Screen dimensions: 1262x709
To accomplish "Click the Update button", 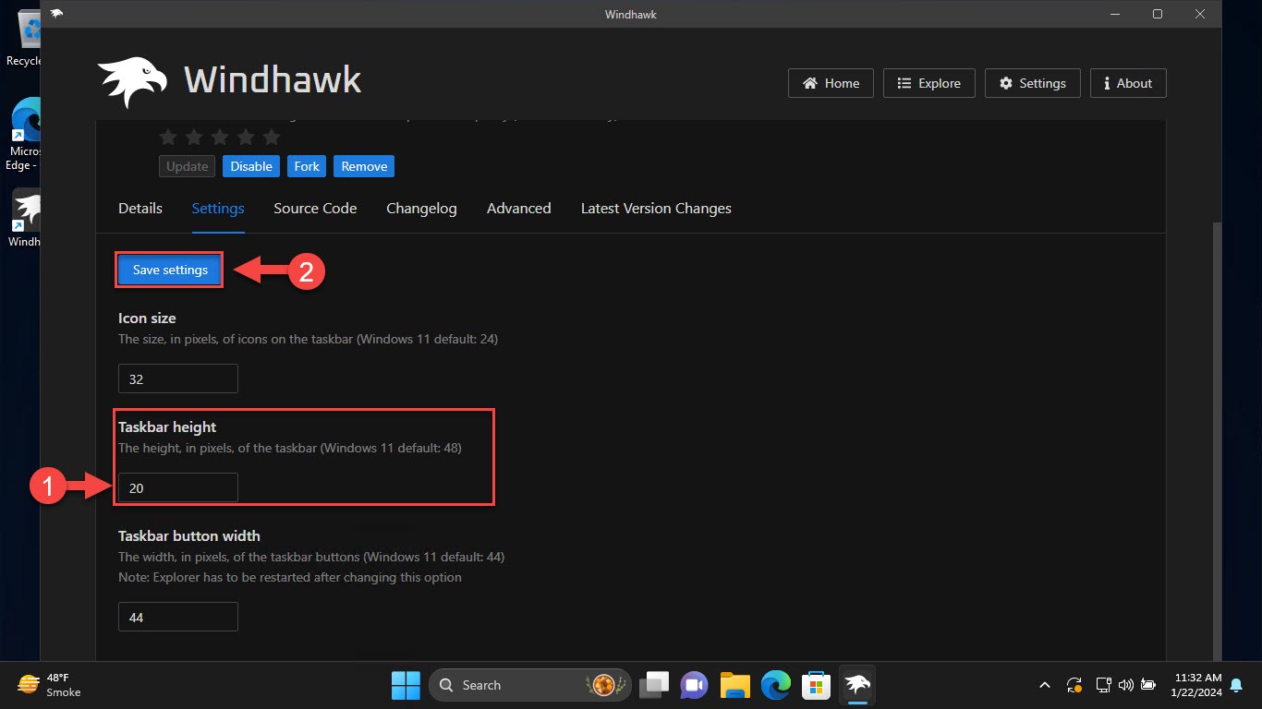I will point(188,166).
